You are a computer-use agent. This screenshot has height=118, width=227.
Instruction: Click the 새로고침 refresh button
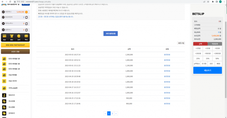tap(181, 43)
